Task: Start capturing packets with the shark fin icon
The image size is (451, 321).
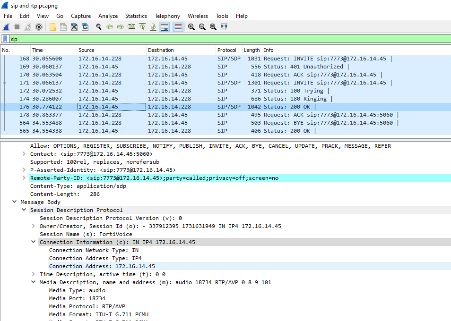Action: (6, 27)
